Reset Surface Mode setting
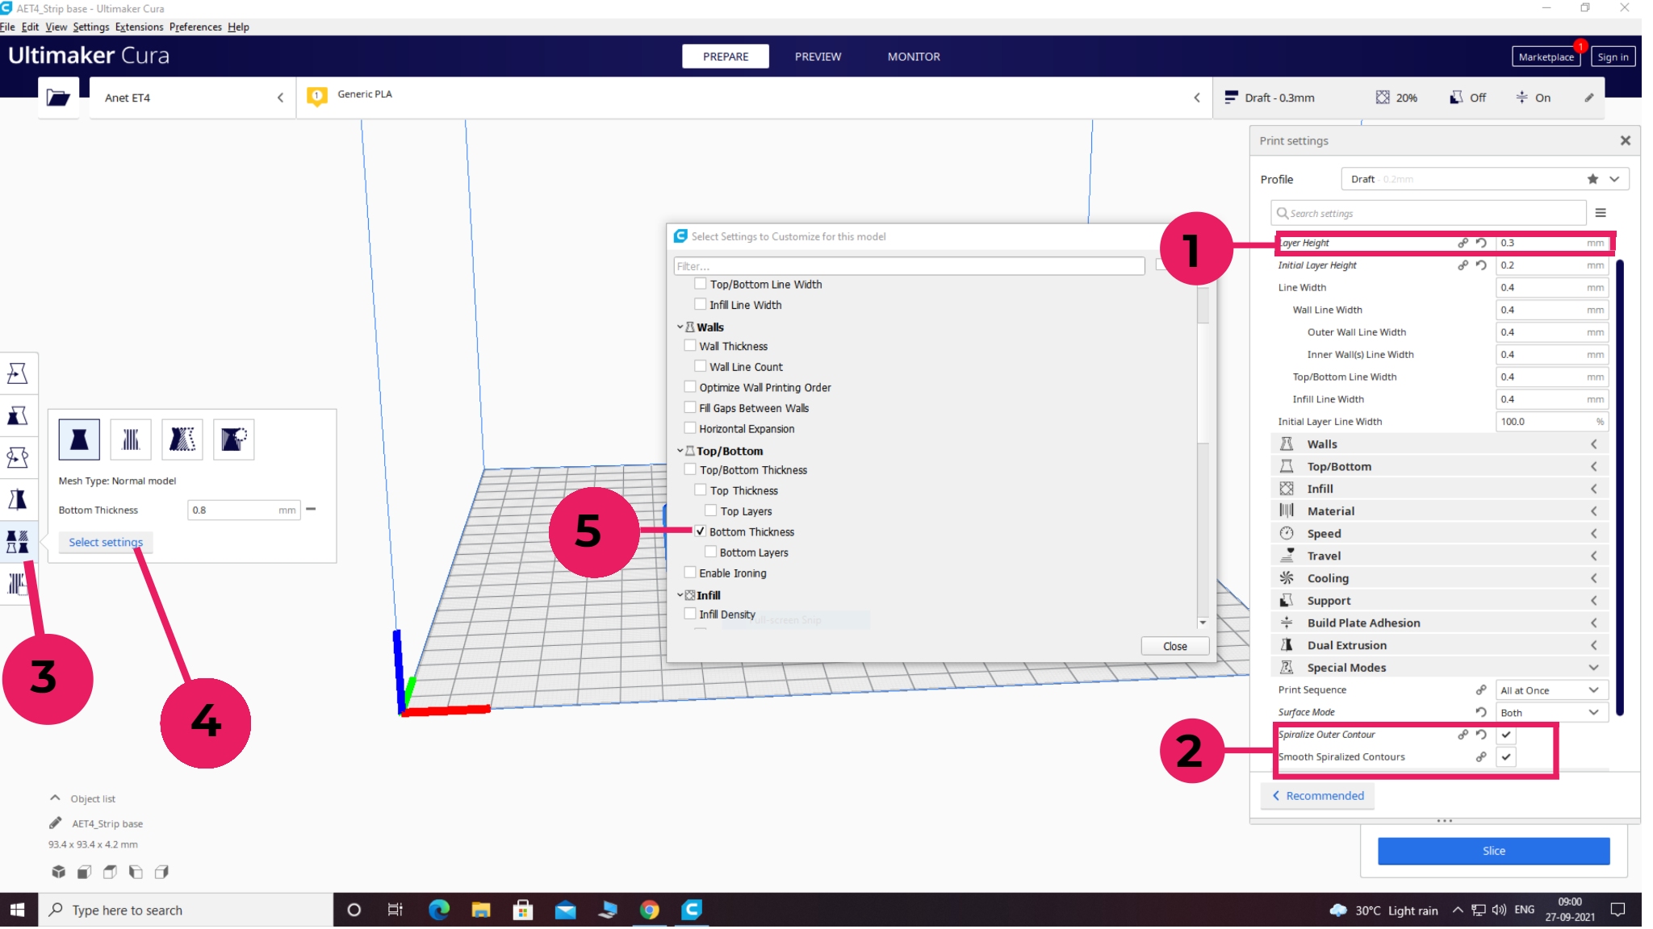1653x929 pixels. tap(1481, 712)
